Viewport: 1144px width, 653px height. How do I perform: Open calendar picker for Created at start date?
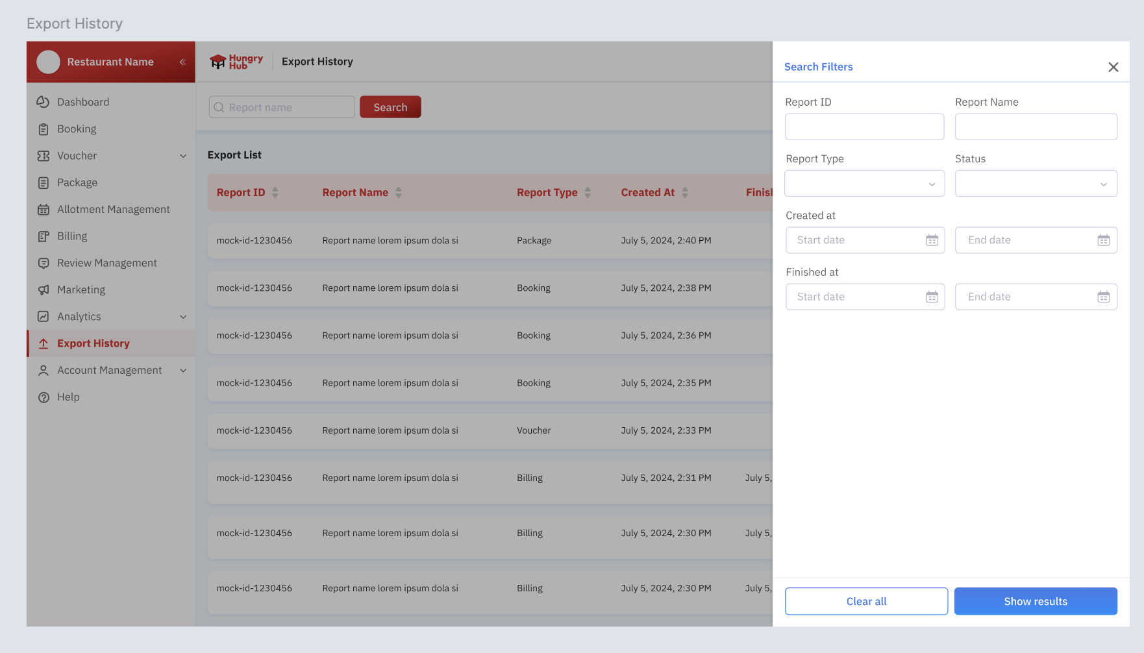coord(932,241)
